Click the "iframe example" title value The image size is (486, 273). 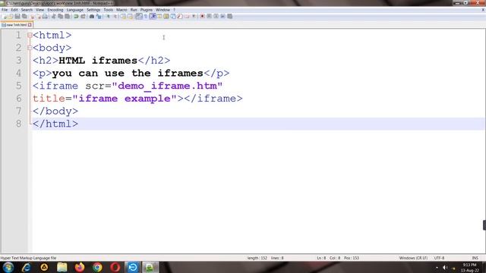(125, 99)
